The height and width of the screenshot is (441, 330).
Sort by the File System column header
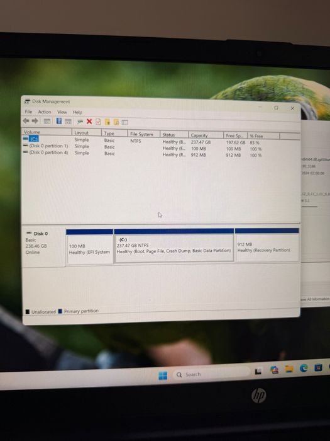(144, 134)
